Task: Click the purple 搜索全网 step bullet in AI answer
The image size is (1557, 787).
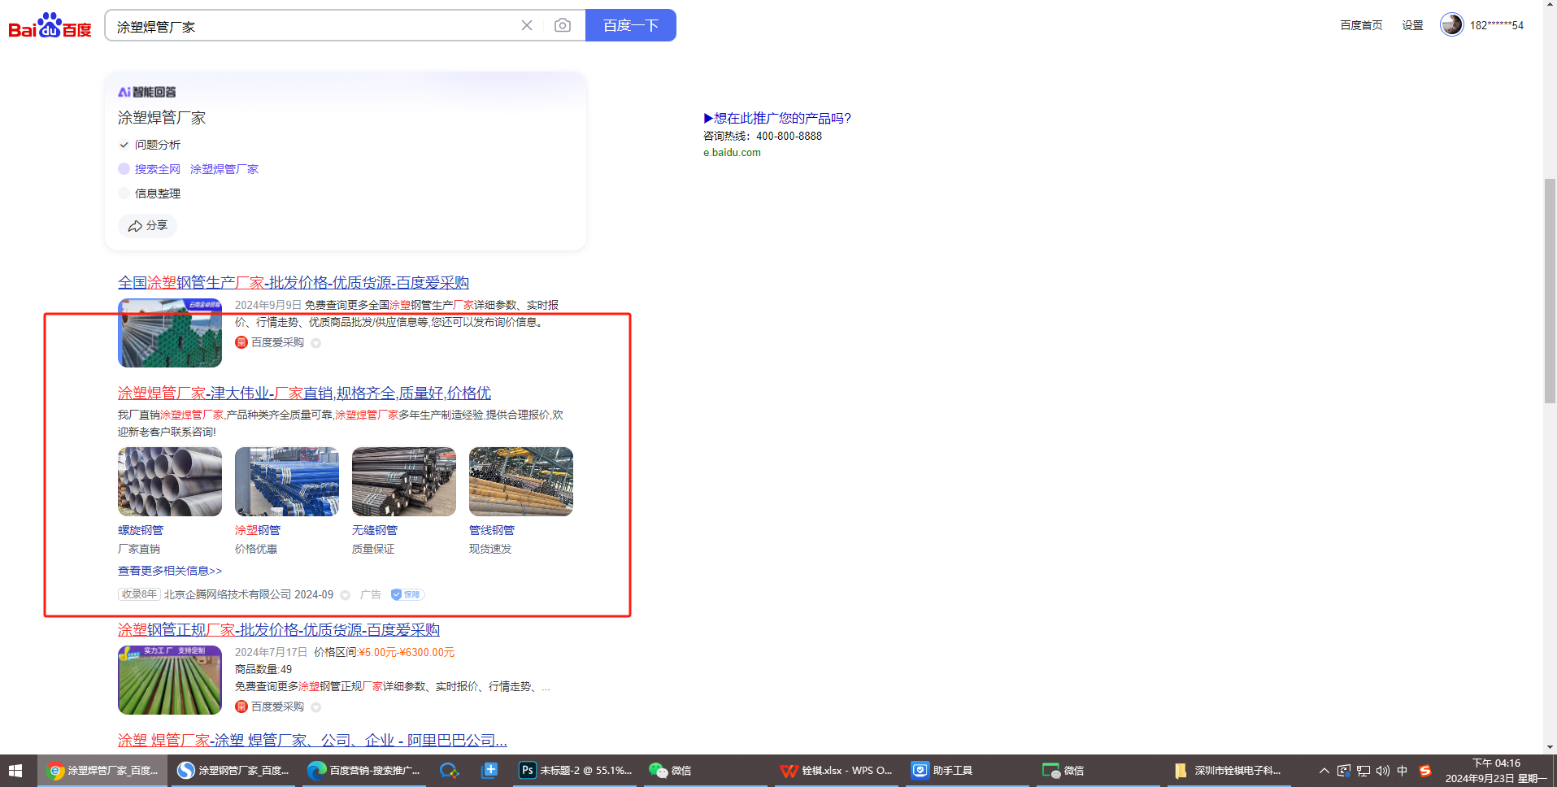Action: click(x=124, y=169)
